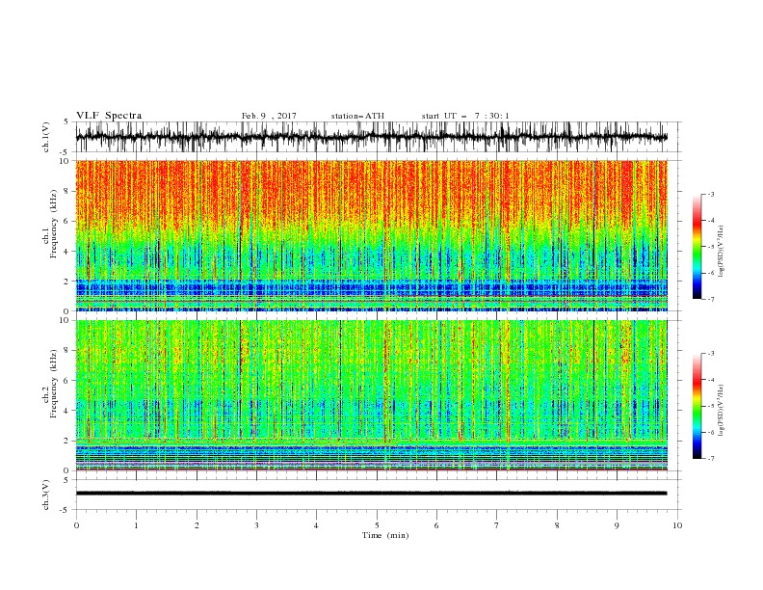Click the "station=ATH" header label
The height and width of the screenshot is (590, 763).
point(357,116)
